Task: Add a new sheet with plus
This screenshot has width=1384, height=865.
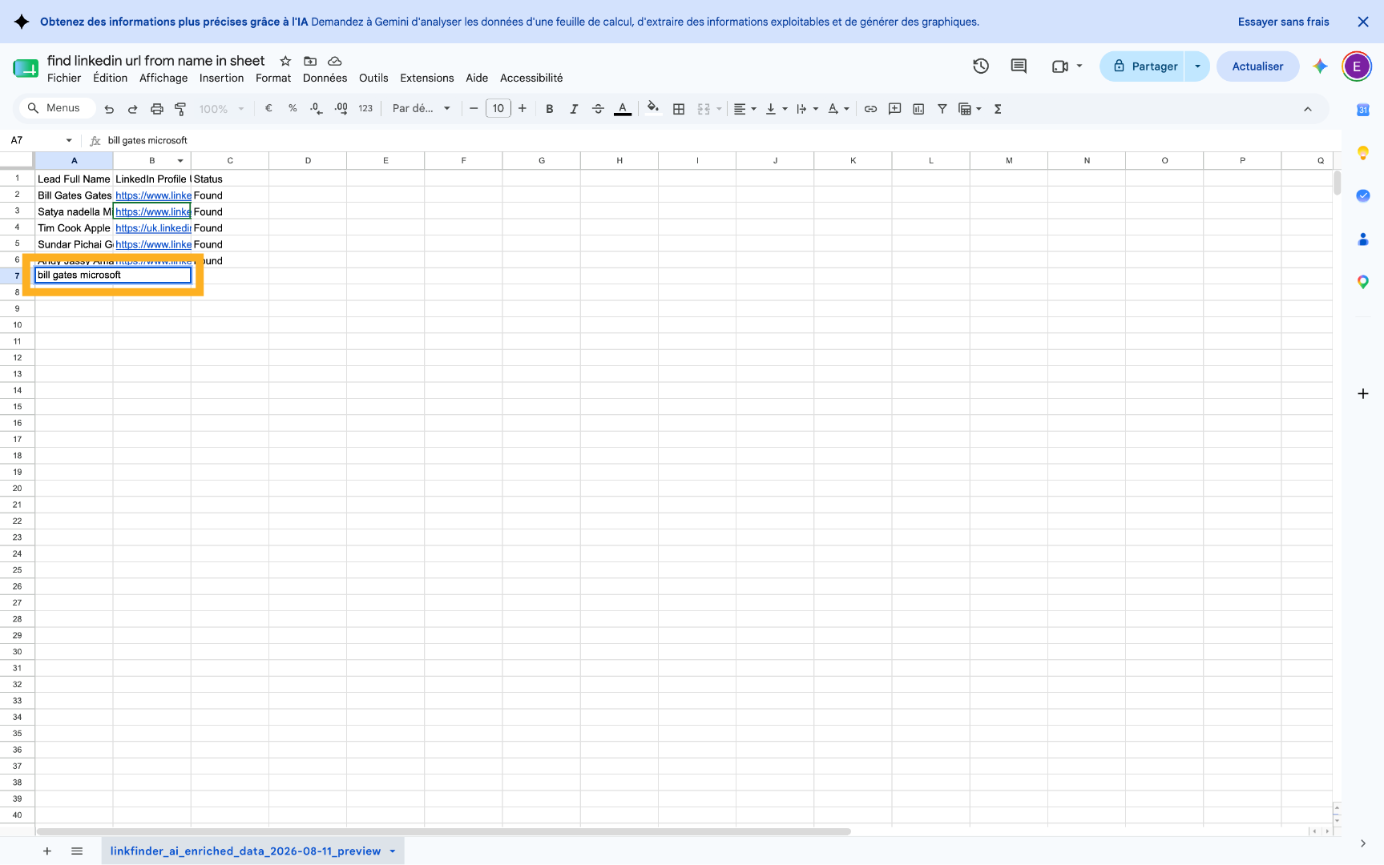Action: pyautogui.click(x=47, y=851)
